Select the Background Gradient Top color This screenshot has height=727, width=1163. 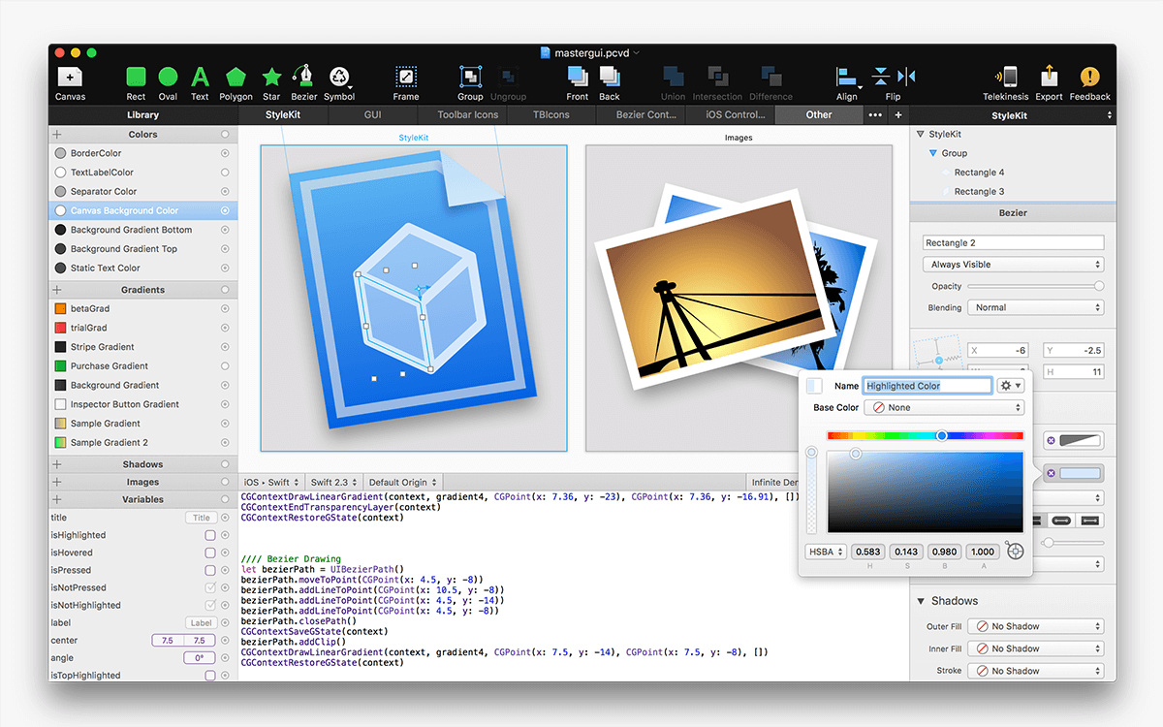coord(143,249)
